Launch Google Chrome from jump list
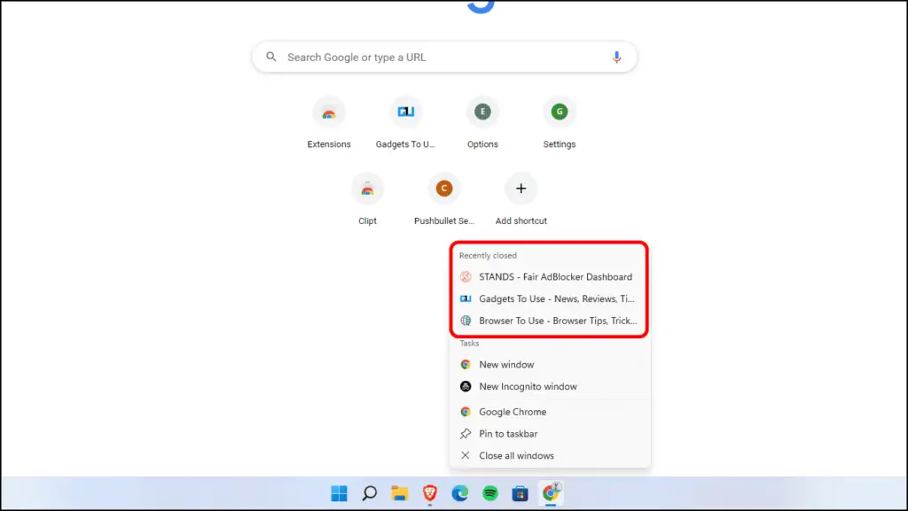Viewport: 908px width, 511px height. [549, 412]
